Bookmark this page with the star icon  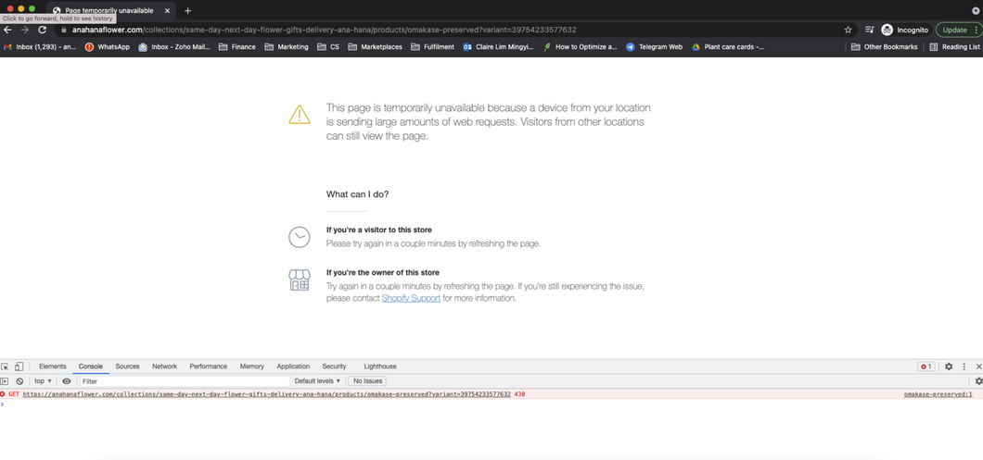848,30
